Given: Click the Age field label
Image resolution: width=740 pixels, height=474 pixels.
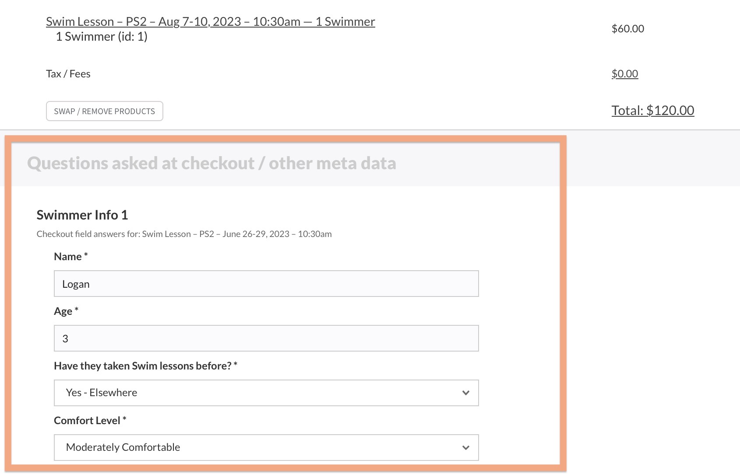Looking at the screenshot, I should point(63,311).
